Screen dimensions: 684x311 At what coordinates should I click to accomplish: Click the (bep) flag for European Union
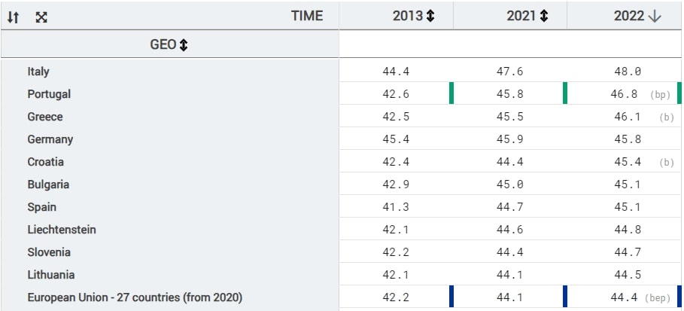click(x=658, y=298)
